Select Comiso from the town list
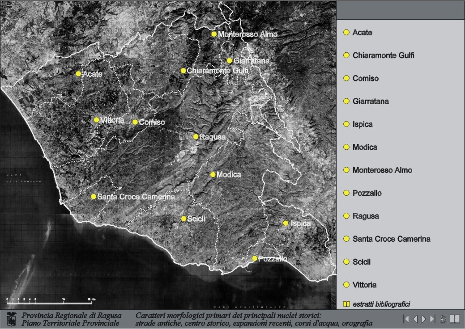 (365, 78)
